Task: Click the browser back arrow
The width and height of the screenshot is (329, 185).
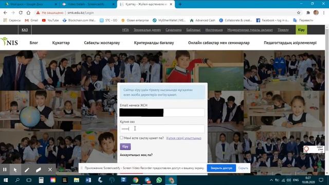Action: [x=5, y=12]
